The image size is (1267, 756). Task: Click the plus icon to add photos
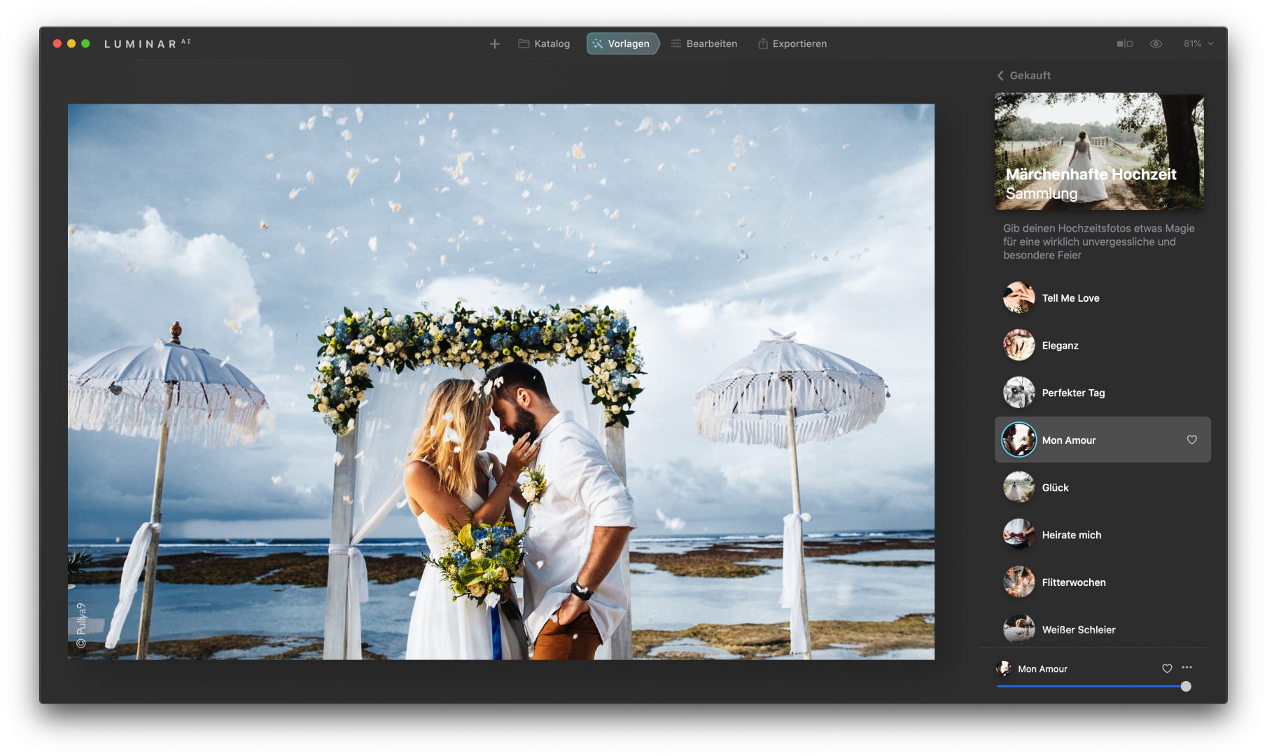(494, 43)
